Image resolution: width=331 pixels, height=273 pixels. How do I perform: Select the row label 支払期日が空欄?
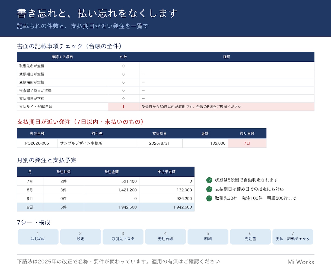point(32,99)
